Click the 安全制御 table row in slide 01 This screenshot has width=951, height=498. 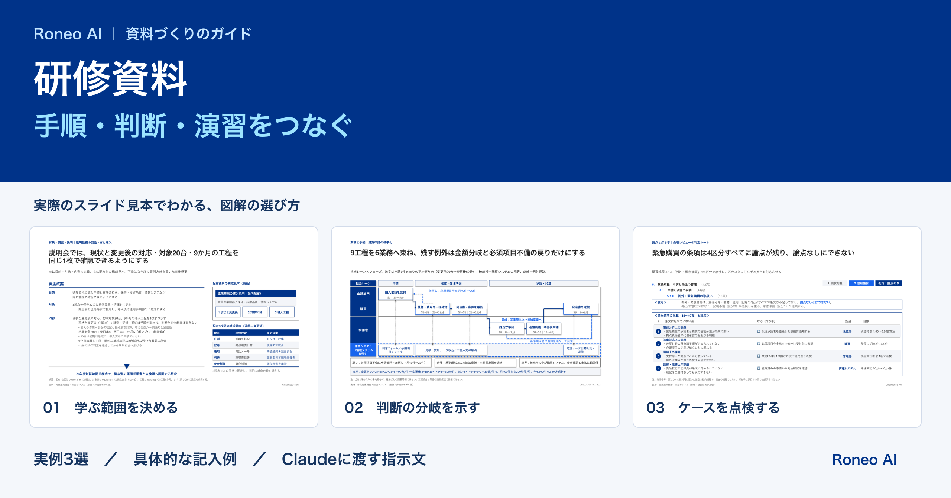(256, 364)
